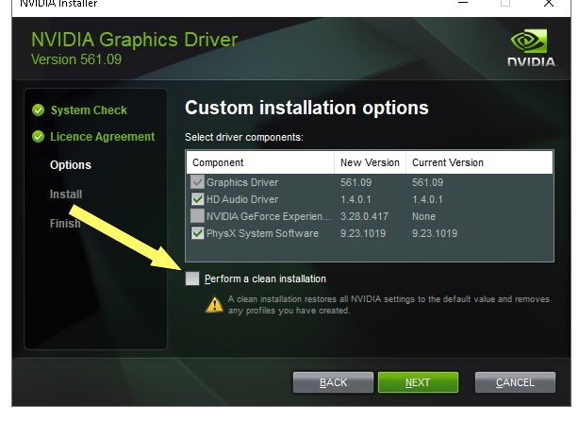
Task: Uncheck the HD Audio Driver checkbox
Action: (197, 199)
